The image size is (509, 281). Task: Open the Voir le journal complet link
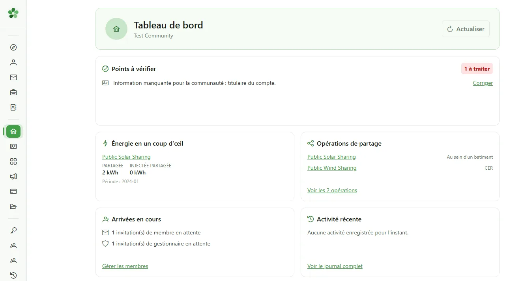click(335, 266)
